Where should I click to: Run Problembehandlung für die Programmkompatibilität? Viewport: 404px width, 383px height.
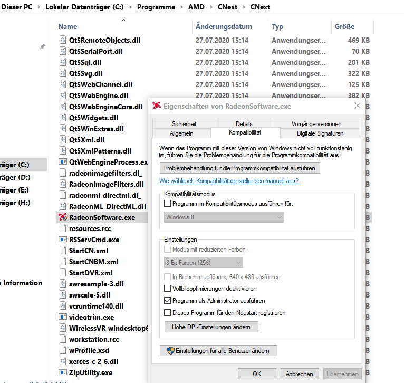point(239,168)
